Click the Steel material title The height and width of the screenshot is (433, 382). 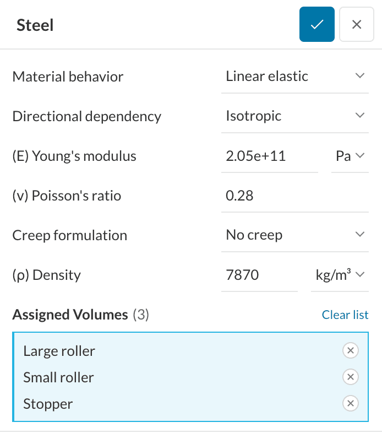(35, 25)
